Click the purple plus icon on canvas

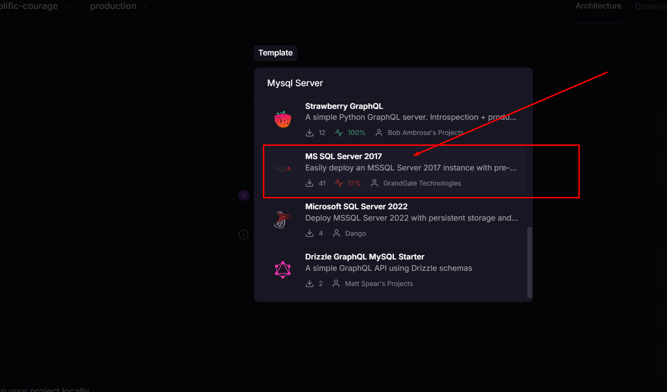click(243, 195)
